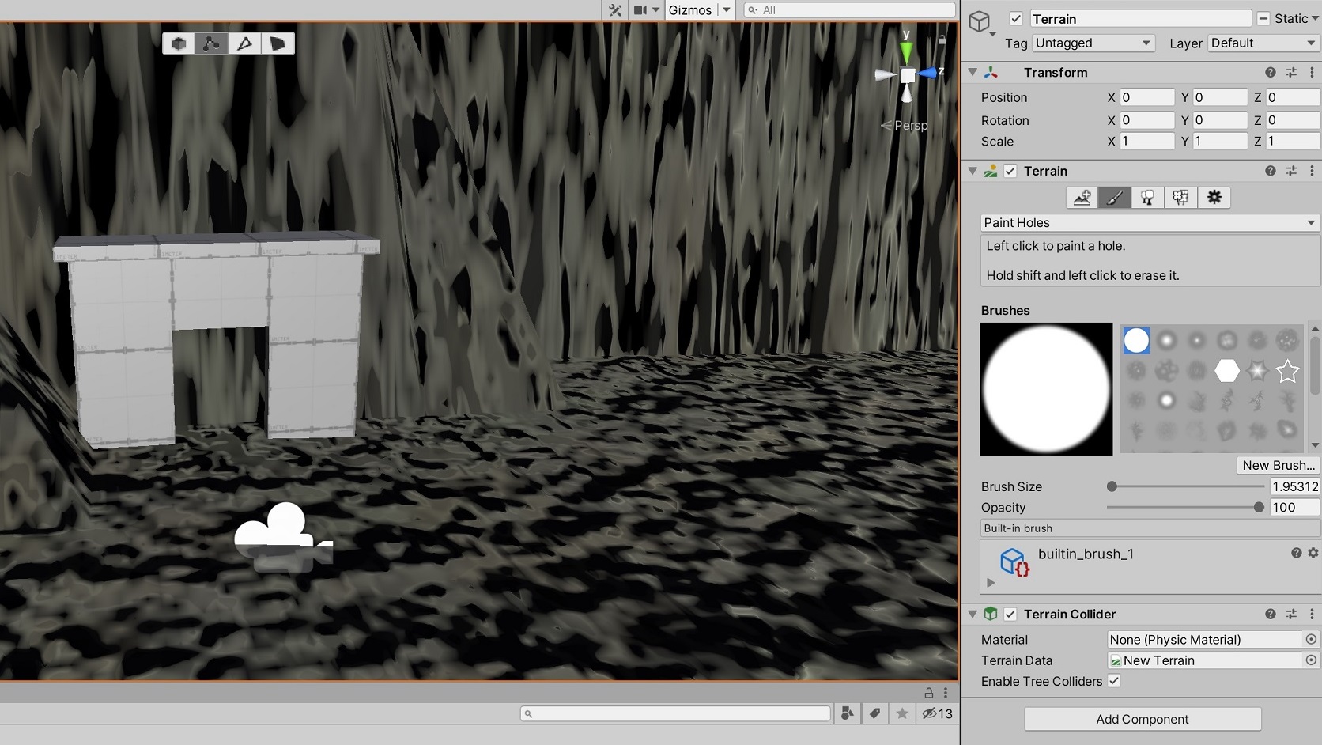Pick Material object with circle selector
Screen dimensions: 1322x745
pyautogui.click(x=1311, y=639)
